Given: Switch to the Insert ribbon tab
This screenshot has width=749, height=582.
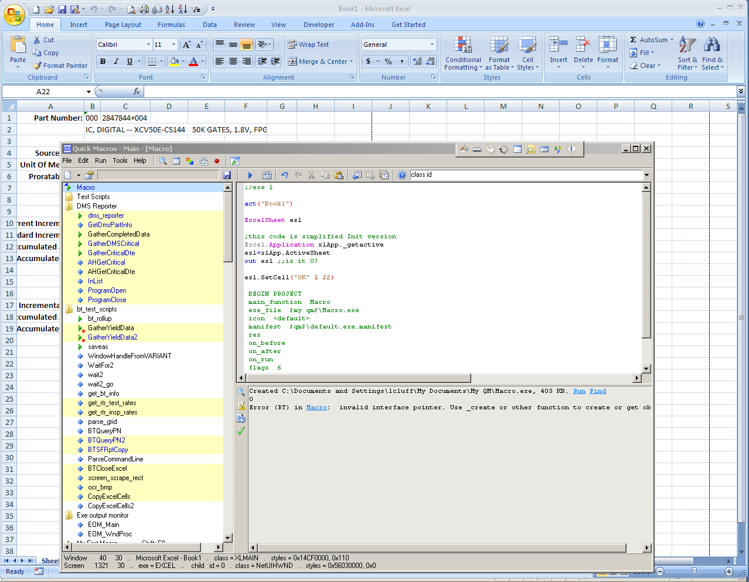Looking at the screenshot, I should (x=79, y=25).
